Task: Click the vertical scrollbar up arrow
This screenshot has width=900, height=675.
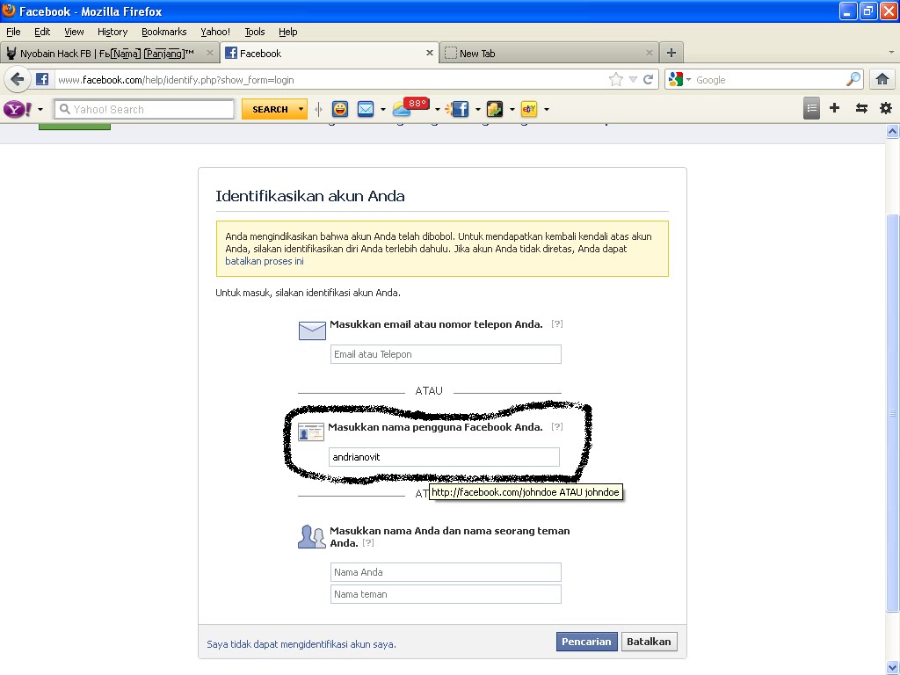Action: (x=893, y=132)
